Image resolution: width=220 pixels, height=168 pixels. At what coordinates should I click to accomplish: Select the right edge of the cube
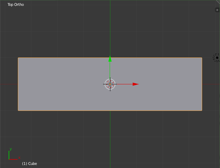point(202,84)
